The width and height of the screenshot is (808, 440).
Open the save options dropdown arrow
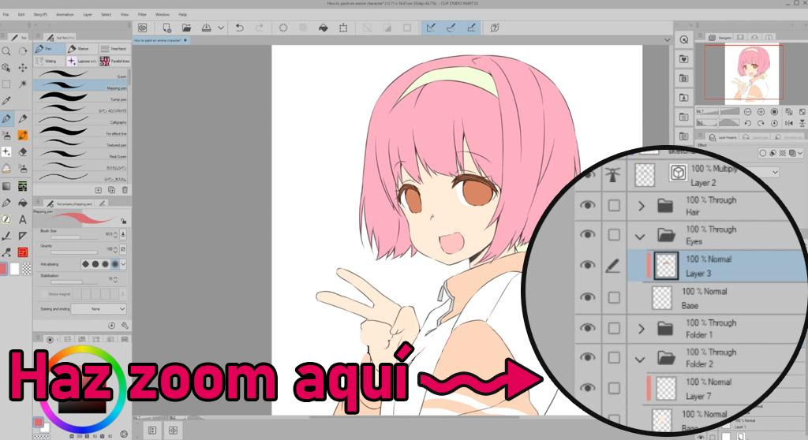tap(221, 28)
